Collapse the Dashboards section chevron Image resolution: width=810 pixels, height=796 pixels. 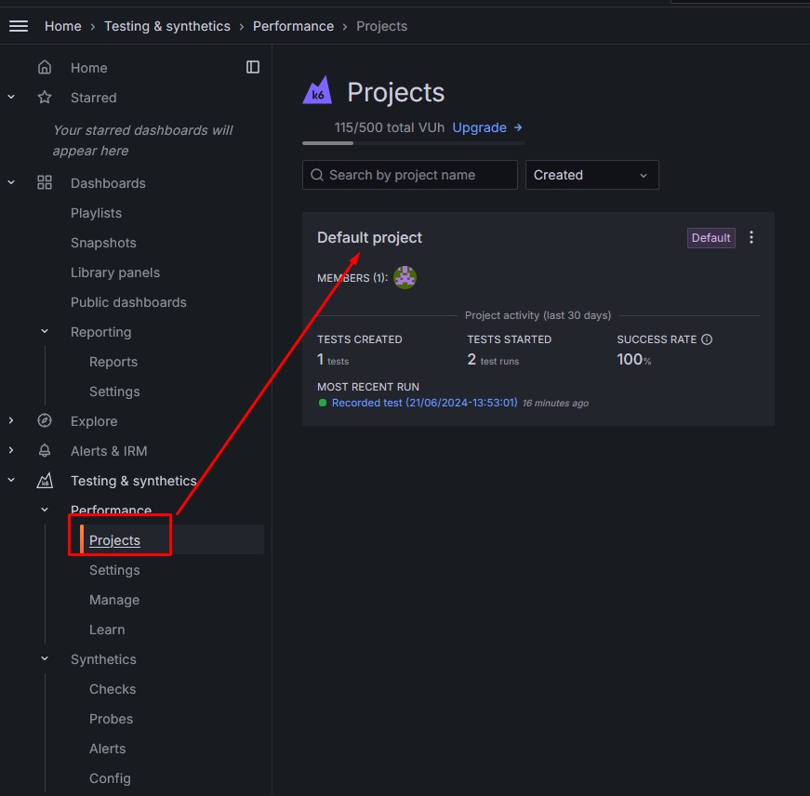click(11, 183)
